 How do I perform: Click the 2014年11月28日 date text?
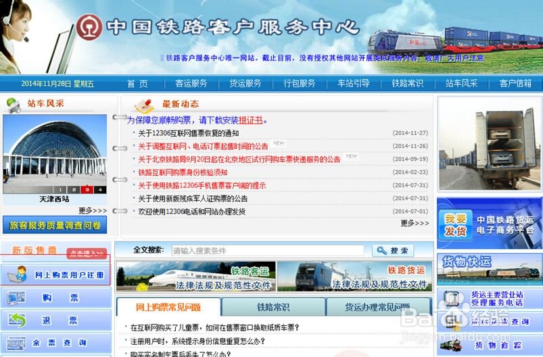tap(57, 84)
